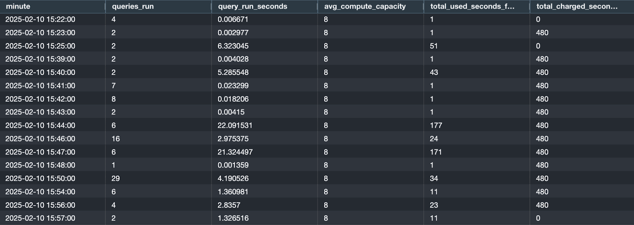The height and width of the screenshot is (225, 634).
Task: Click the 0.002977 query_run_seconds value
Action: (233, 32)
